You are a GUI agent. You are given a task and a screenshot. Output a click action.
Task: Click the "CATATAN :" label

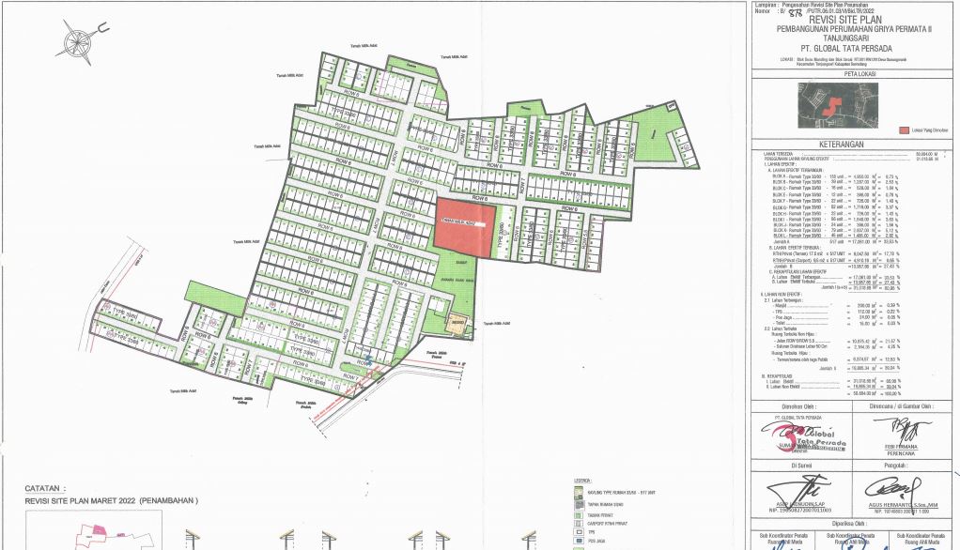click(x=45, y=488)
